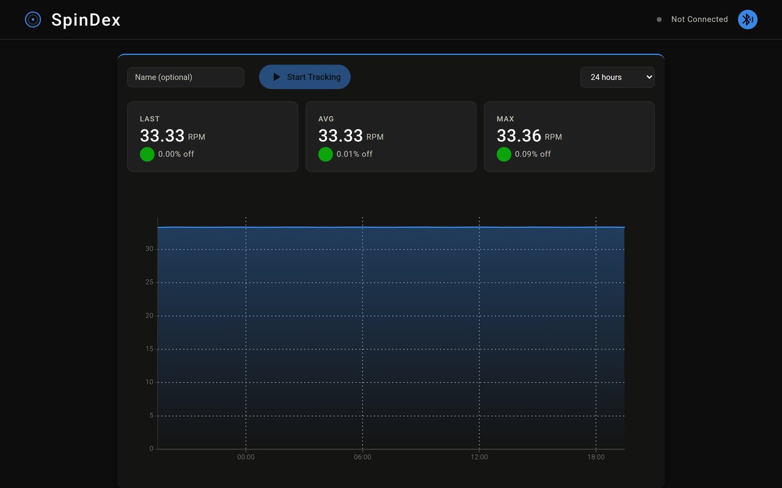This screenshot has width=782, height=488.
Task: Click the MAX card heading label
Action: point(505,119)
